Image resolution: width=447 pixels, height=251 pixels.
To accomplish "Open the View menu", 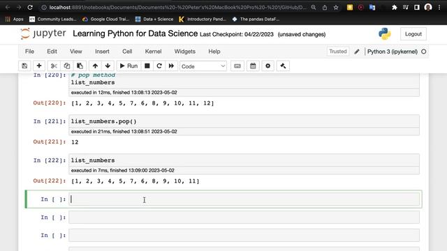I will pyautogui.click(x=76, y=52).
